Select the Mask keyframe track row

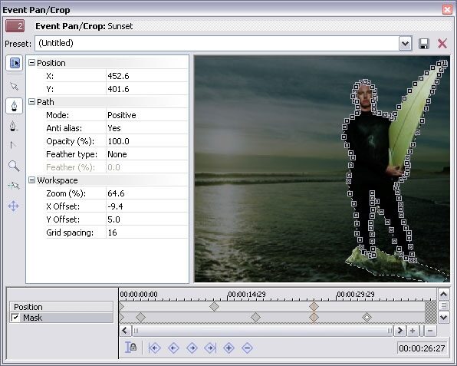[61, 318]
